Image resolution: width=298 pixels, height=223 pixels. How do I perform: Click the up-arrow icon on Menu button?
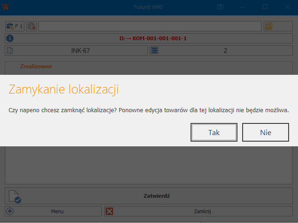click(x=10, y=211)
